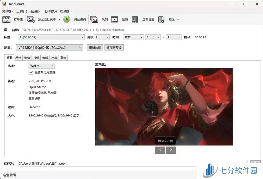
Task: Open the 打开源 toolbar label
Action: click(18, 19)
